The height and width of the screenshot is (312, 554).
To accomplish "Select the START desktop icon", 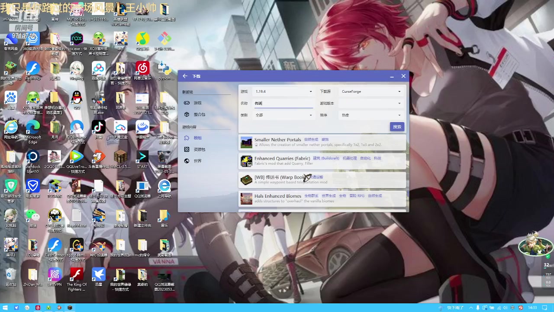I will 142,160.
